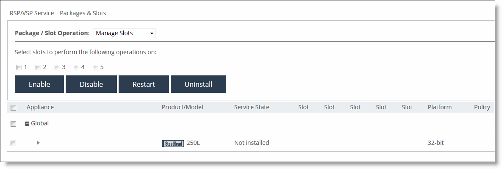Viewport: 502px width, 169px height.
Task: Expand the 250L appliance row arrow
Action: pos(38,143)
